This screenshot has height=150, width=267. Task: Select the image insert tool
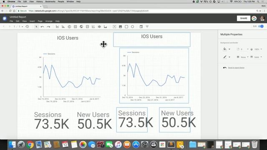pyautogui.click(x=121, y=27)
